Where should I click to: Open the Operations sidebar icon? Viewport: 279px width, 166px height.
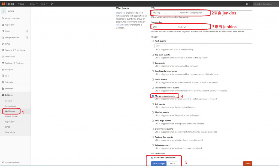point(3,57)
